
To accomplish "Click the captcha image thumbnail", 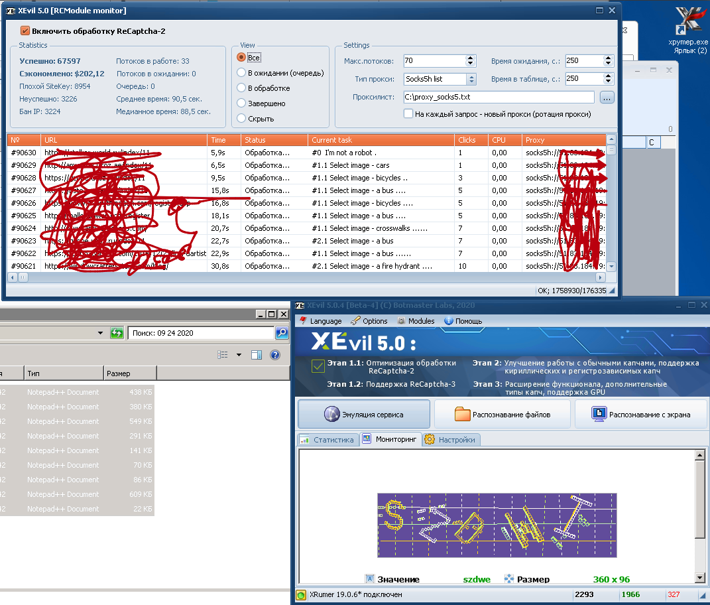I will point(497,525).
